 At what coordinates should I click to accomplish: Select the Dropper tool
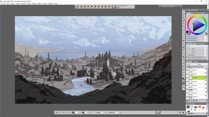184,14
